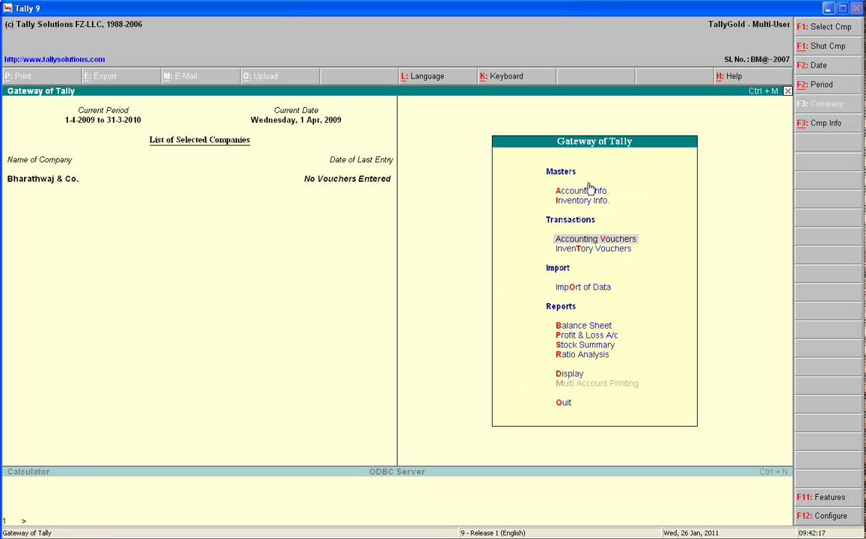Click the P: Print toolbar button

tap(41, 76)
